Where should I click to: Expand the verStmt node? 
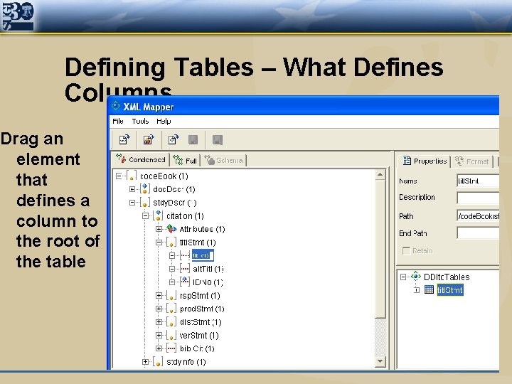[159, 336]
